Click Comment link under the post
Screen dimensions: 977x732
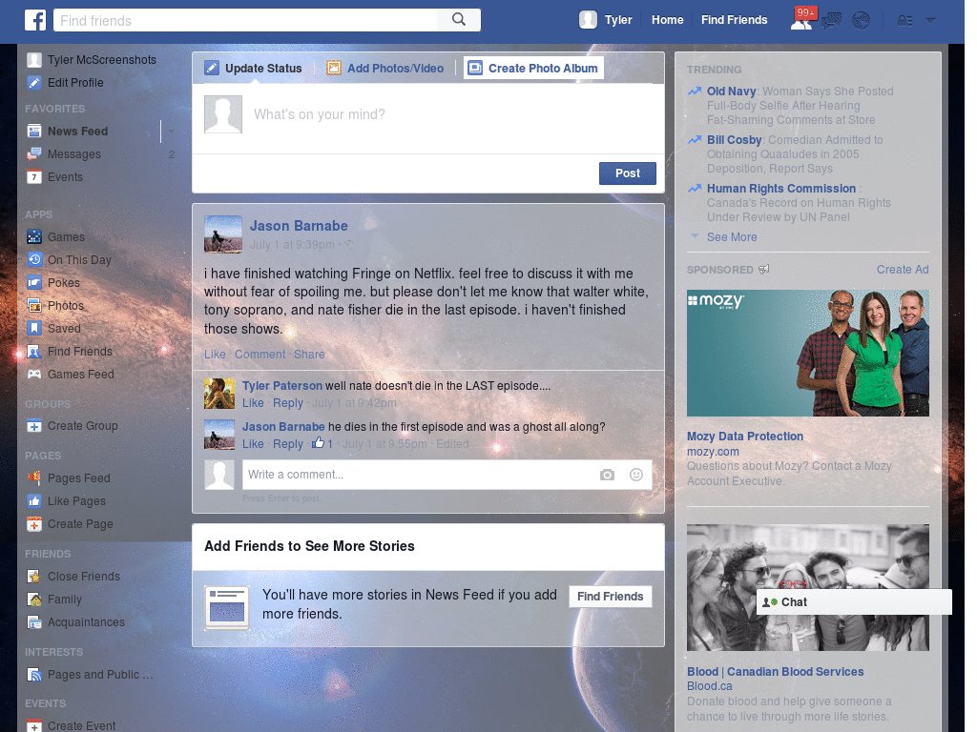[x=260, y=355]
